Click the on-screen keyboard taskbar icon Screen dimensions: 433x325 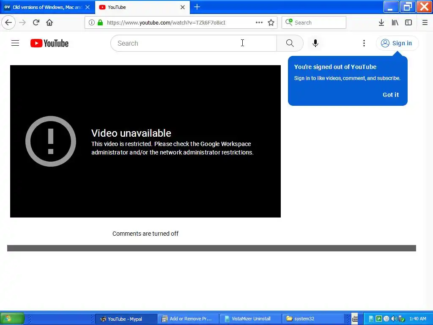point(355,319)
